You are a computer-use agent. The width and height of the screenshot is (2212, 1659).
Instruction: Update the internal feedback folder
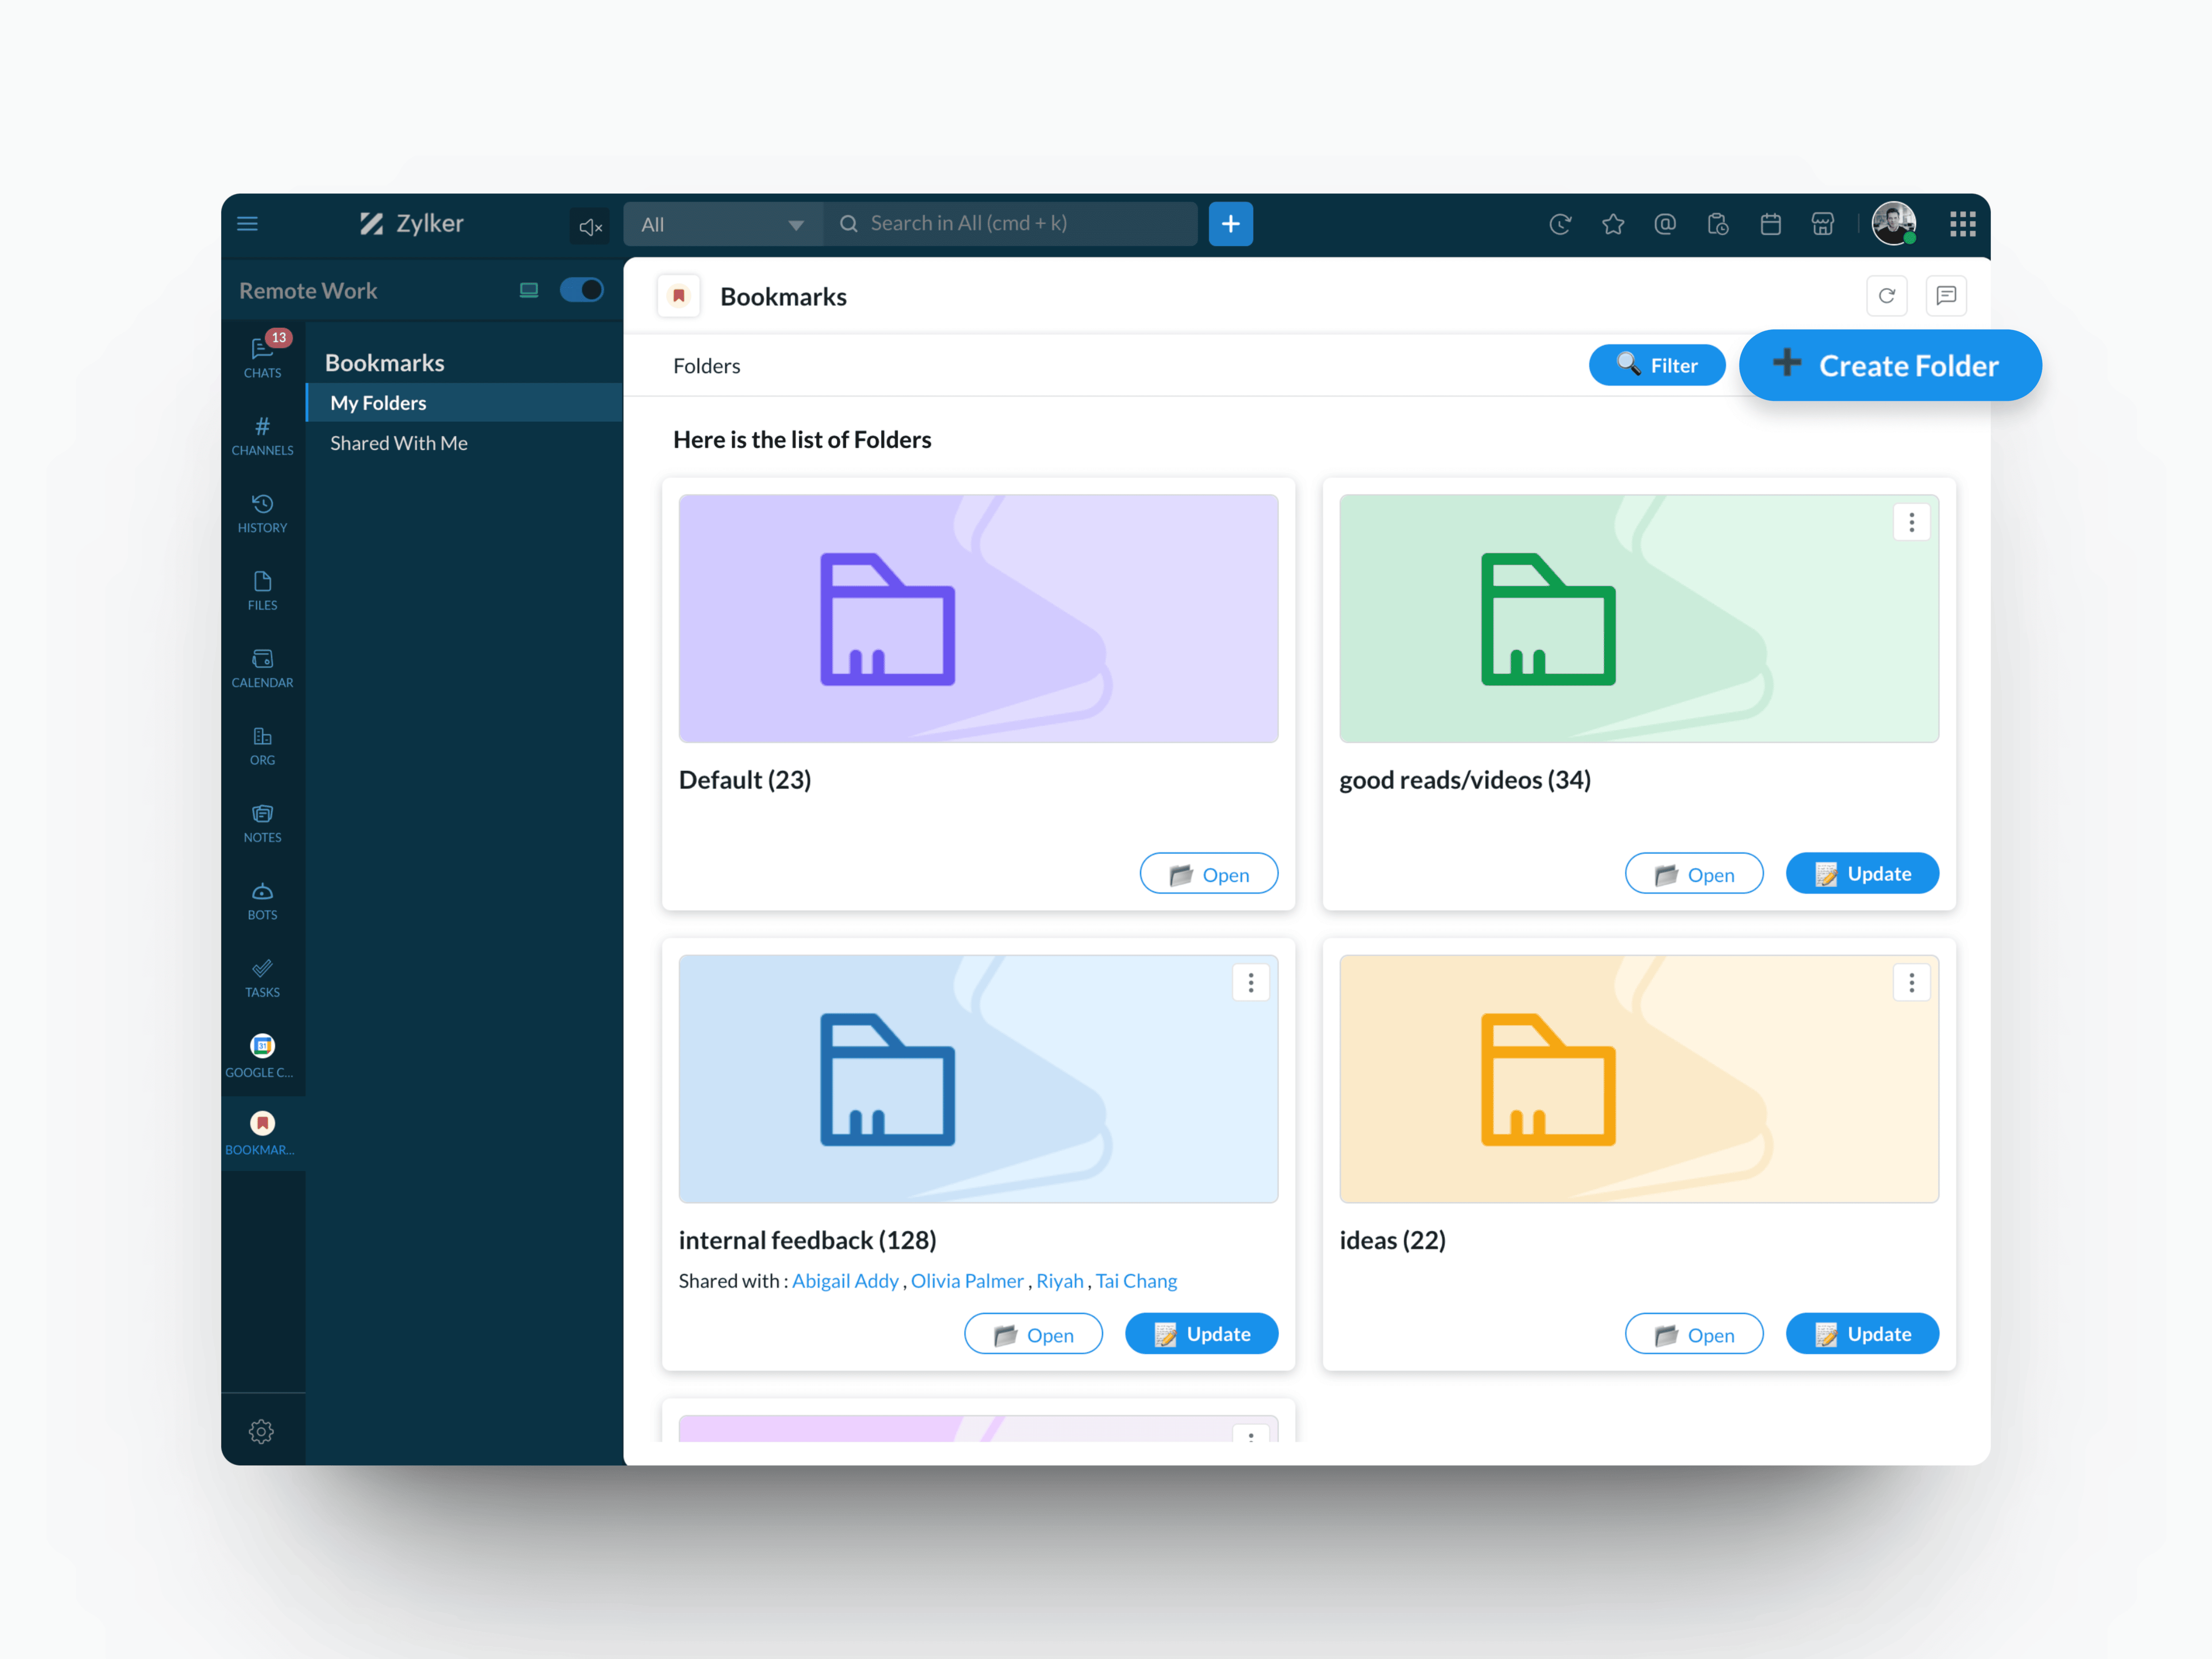click(1201, 1334)
